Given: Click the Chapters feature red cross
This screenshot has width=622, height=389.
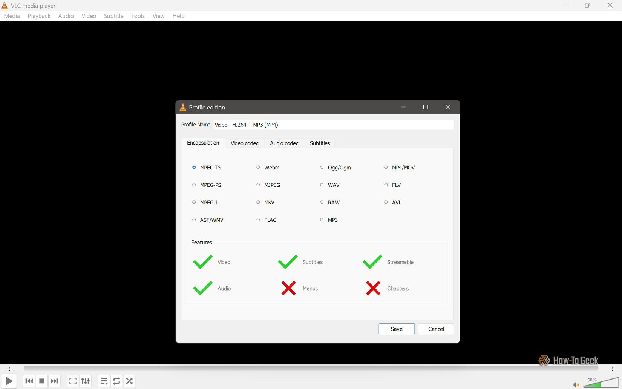Looking at the screenshot, I should click(x=373, y=288).
